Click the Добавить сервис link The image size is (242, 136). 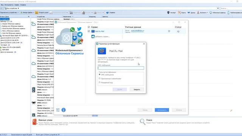[x=102, y=37]
